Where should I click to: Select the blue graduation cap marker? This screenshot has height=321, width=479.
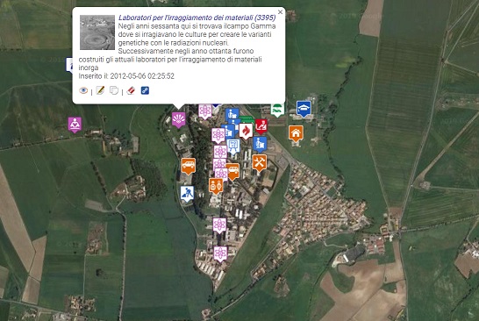tap(304, 109)
